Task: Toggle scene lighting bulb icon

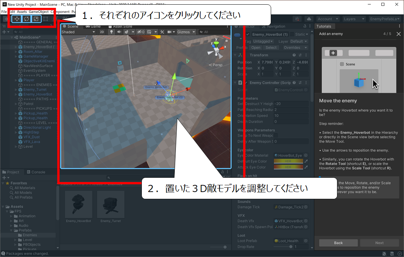Action: [111, 32]
